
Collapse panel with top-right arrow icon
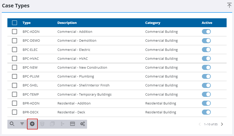pyautogui.click(x=229, y=6)
